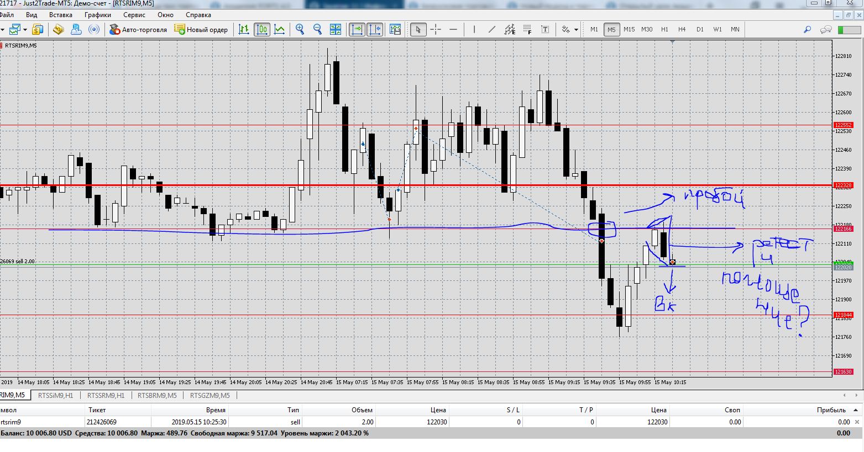Open the graphical objects dropdown arrow
864x452 pixels.
[576, 30]
